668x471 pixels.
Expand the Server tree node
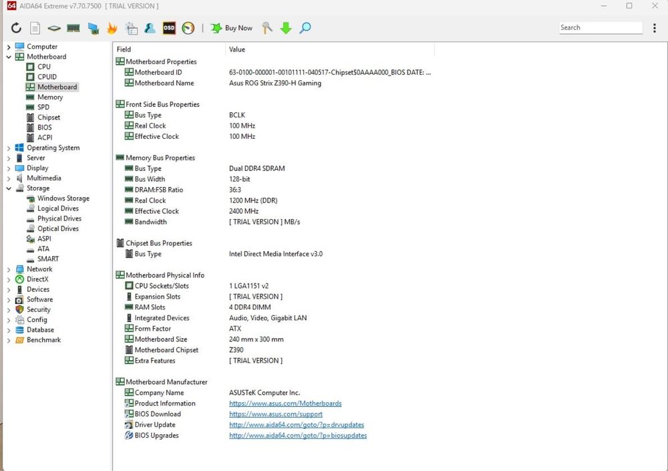coord(9,158)
